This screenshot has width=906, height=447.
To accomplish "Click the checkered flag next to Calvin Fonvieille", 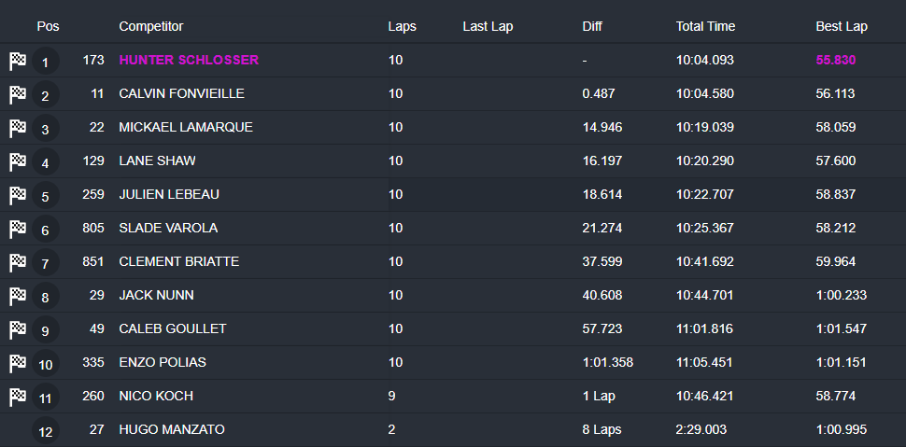I will click(x=17, y=95).
